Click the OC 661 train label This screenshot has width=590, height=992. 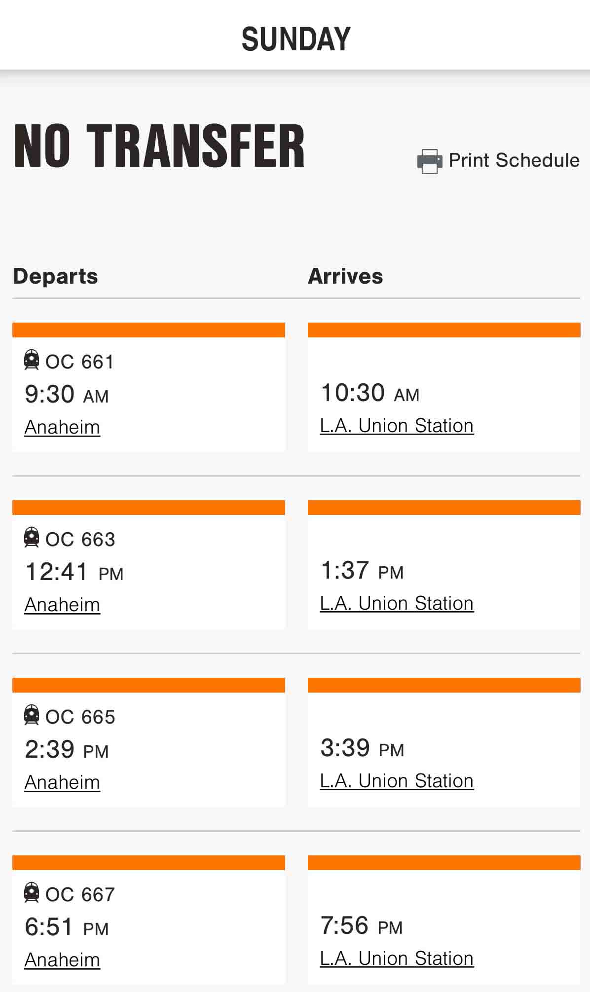pos(80,362)
